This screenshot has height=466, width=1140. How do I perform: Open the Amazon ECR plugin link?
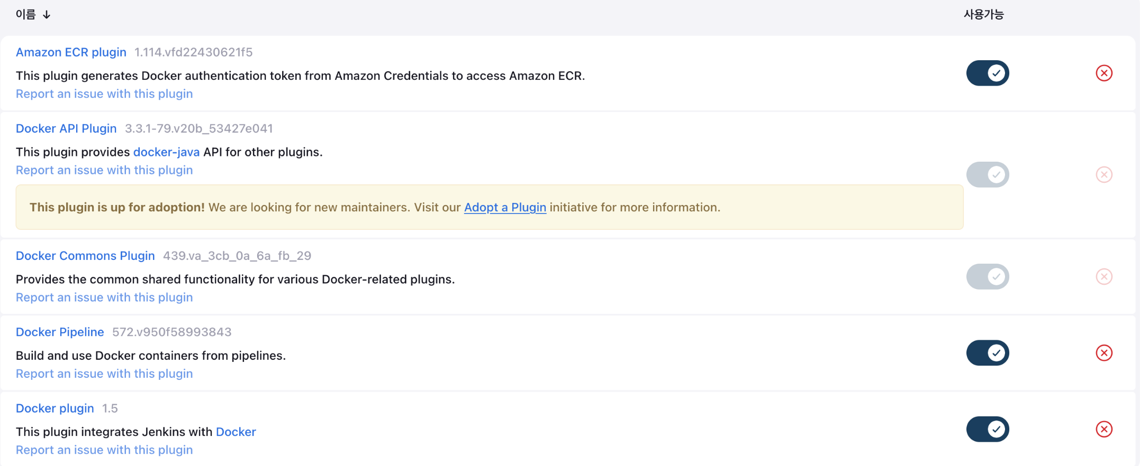tap(71, 52)
